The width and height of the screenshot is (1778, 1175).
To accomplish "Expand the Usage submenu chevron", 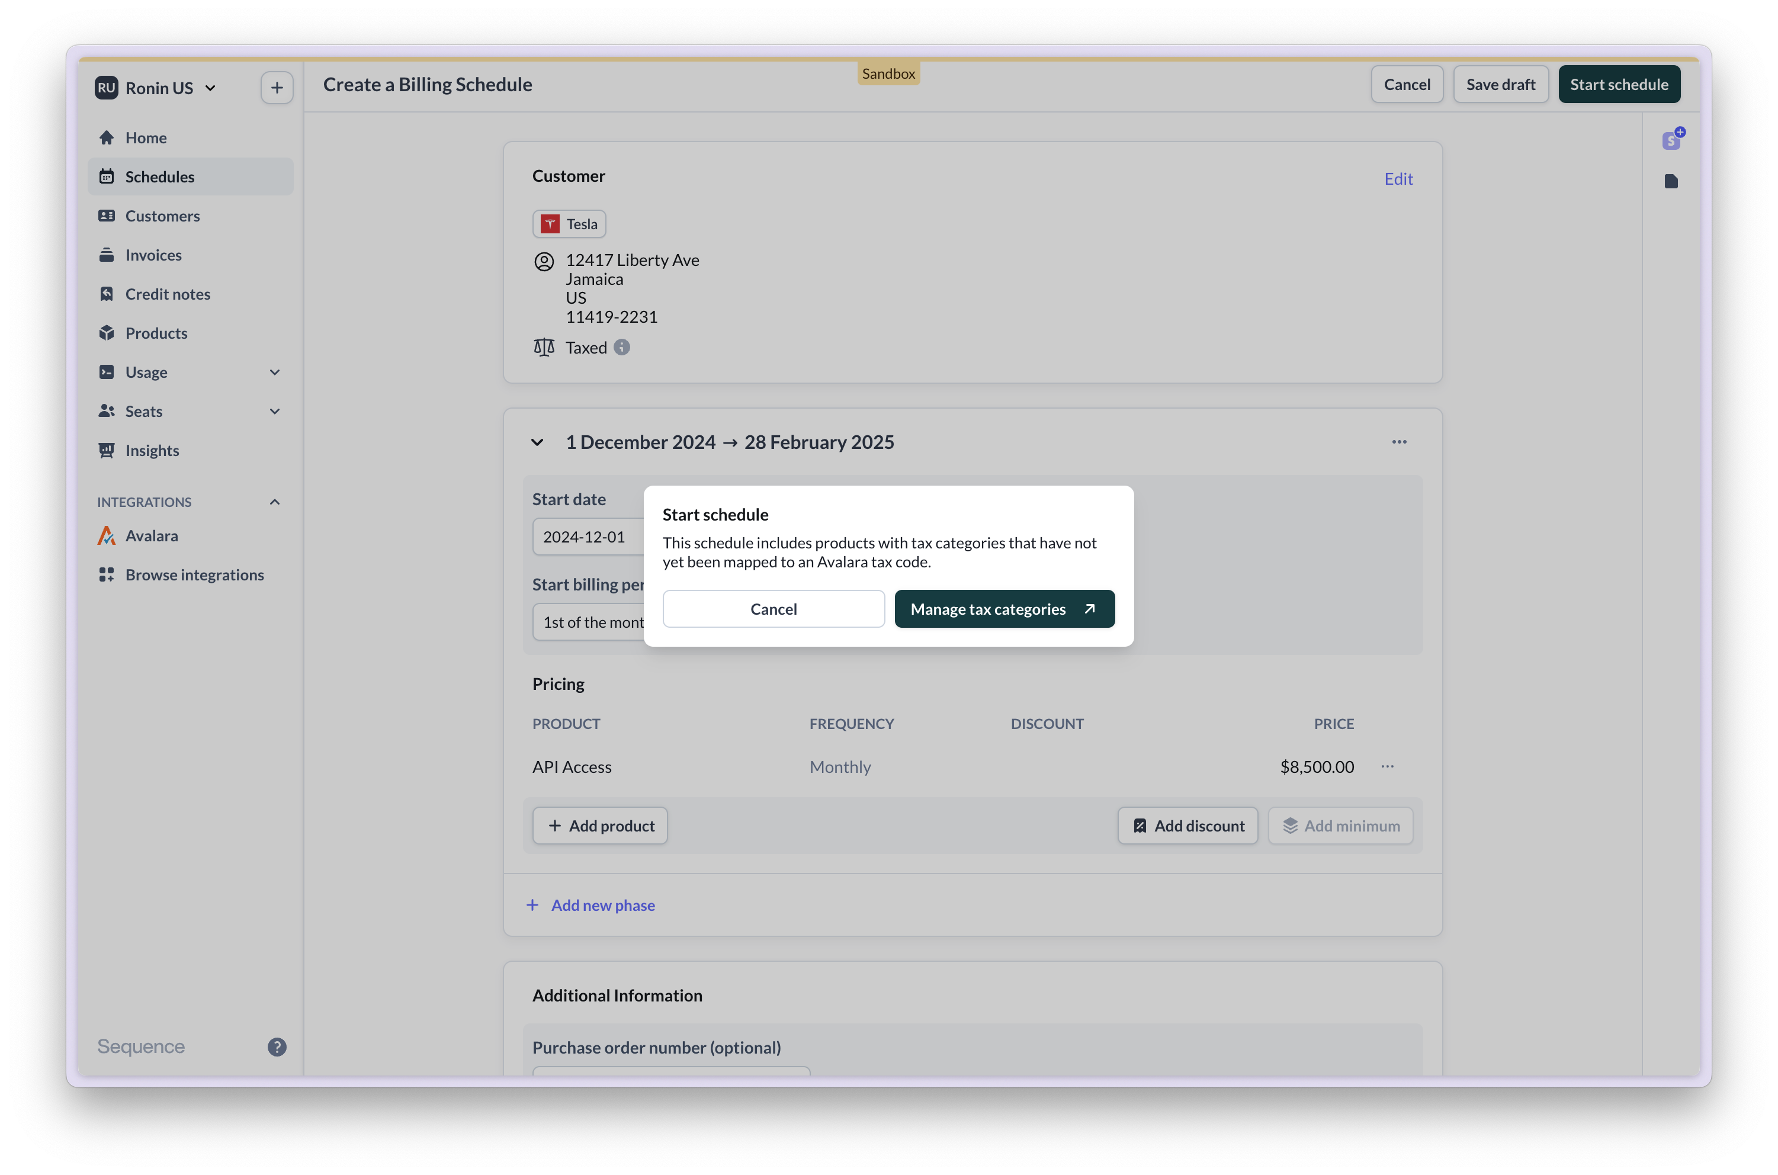I will (x=275, y=373).
